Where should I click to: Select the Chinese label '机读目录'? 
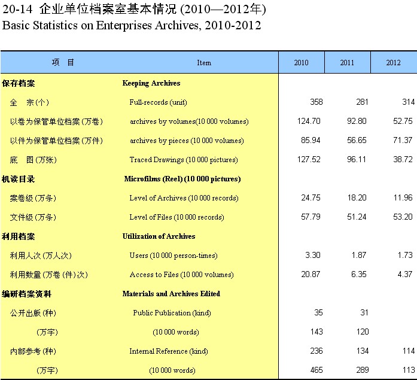click(x=19, y=179)
